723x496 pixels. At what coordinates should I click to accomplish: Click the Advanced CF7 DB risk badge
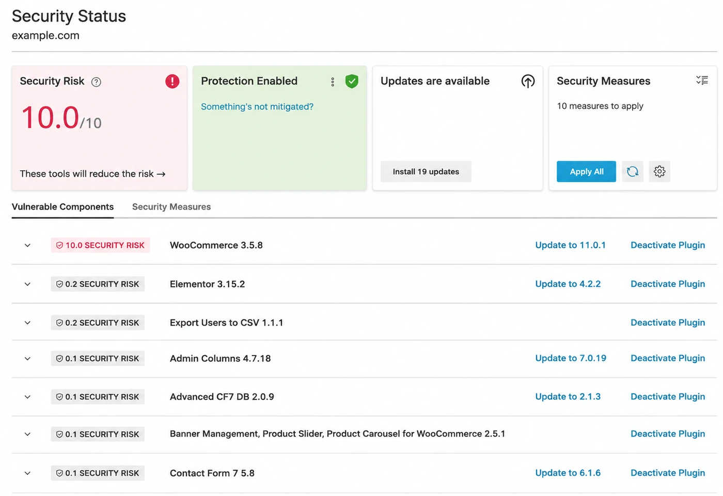[98, 396]
